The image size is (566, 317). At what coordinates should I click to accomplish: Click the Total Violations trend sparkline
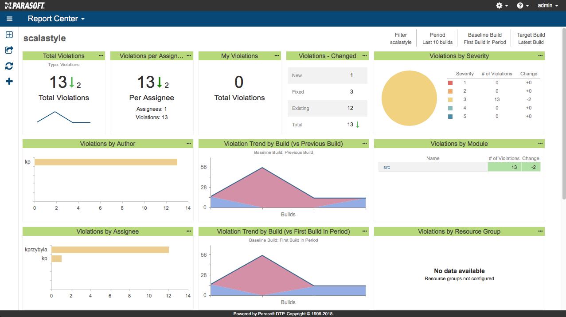click(x=64, y=117)
